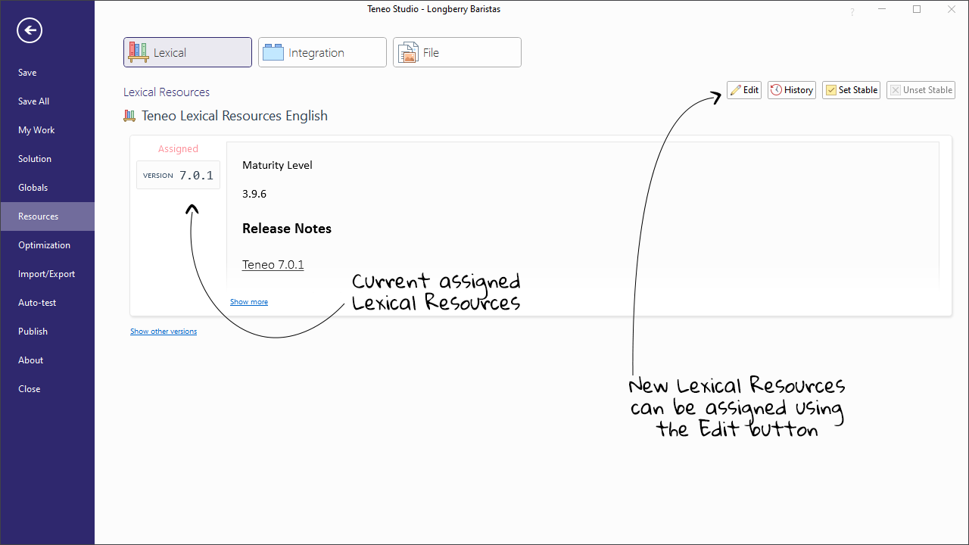
Task: Click the Teneo Lexical Resources English title
Action: click(235, 116)
